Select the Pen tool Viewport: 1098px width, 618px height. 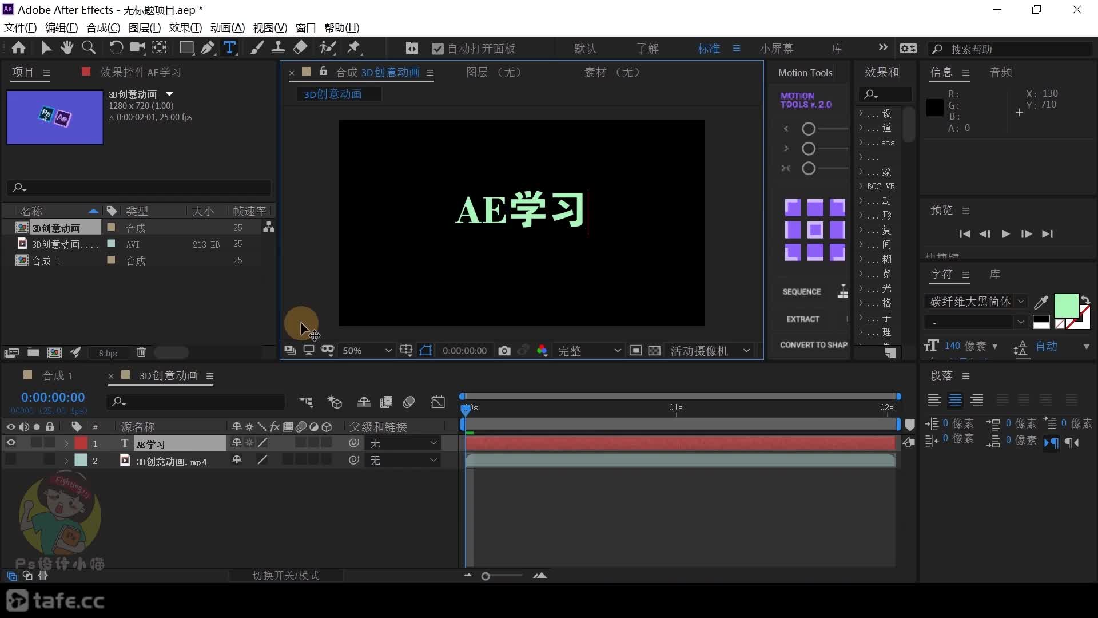(208, 48)
